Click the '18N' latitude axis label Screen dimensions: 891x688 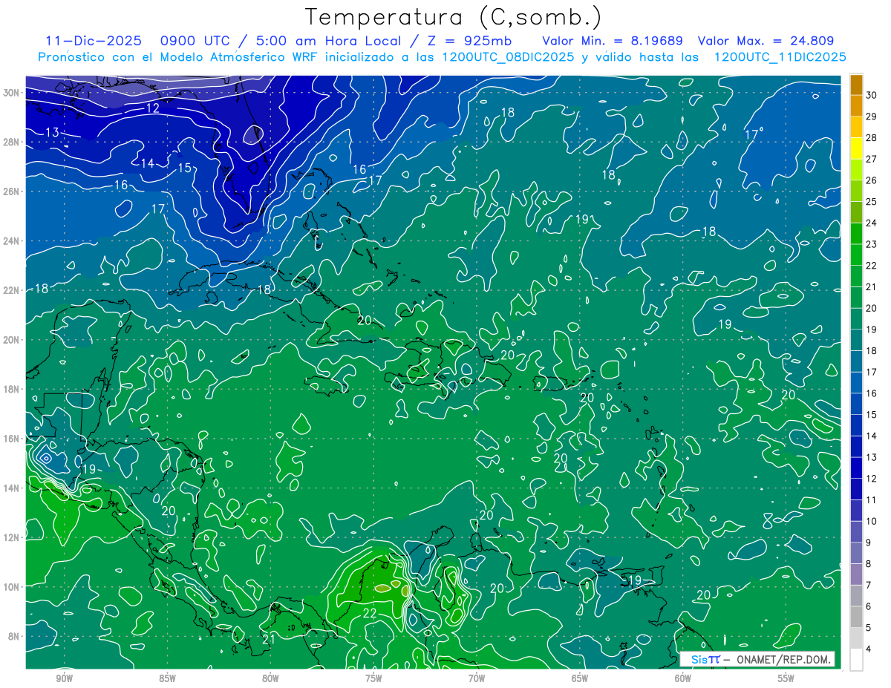tap(11, 389)
